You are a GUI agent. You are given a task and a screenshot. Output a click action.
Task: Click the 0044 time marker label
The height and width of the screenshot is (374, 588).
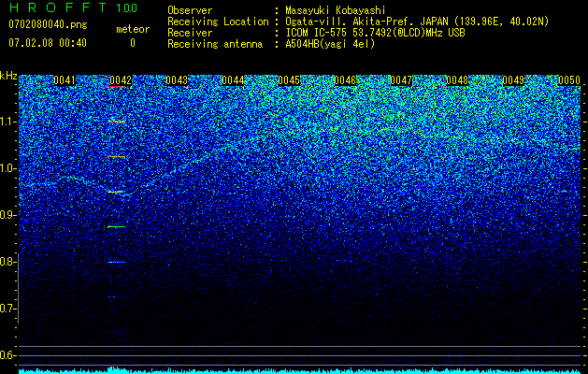point(233,80)
